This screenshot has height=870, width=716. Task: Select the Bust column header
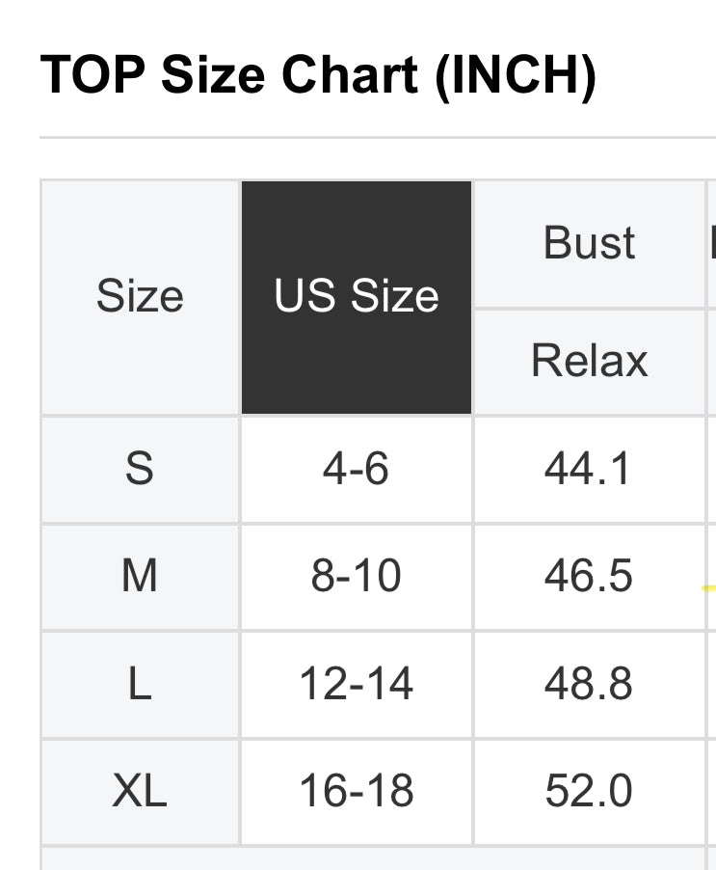click(x=589, y=243)
